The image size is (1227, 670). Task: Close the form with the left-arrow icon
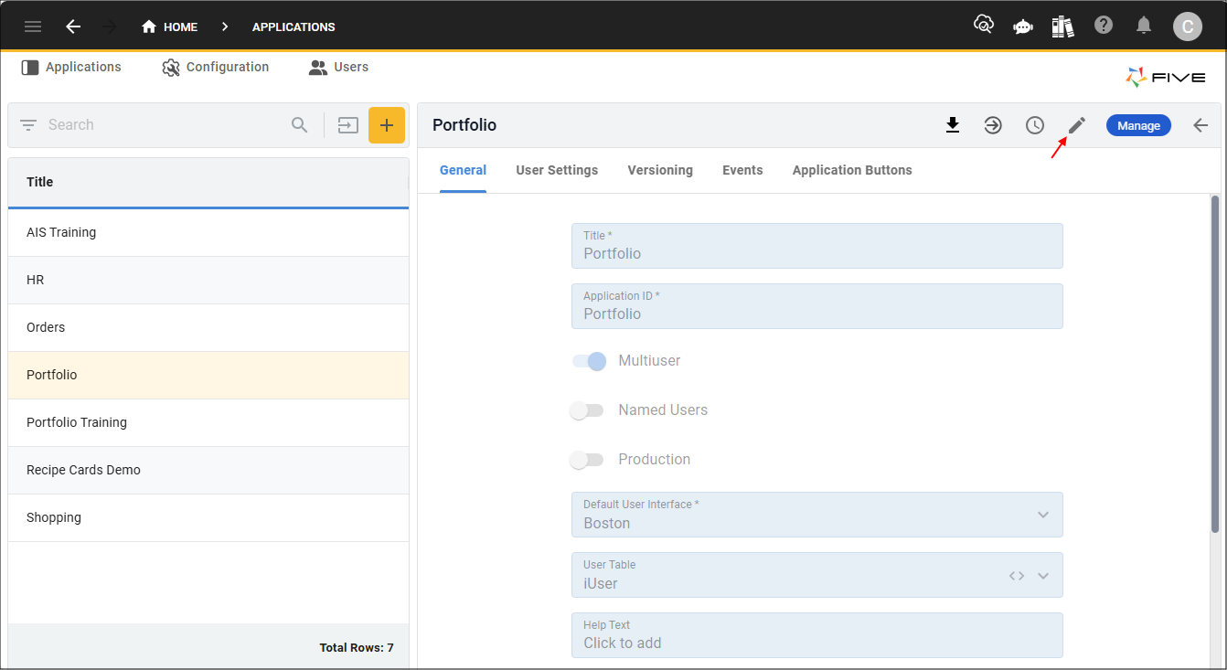click(x=1201, y=125)
